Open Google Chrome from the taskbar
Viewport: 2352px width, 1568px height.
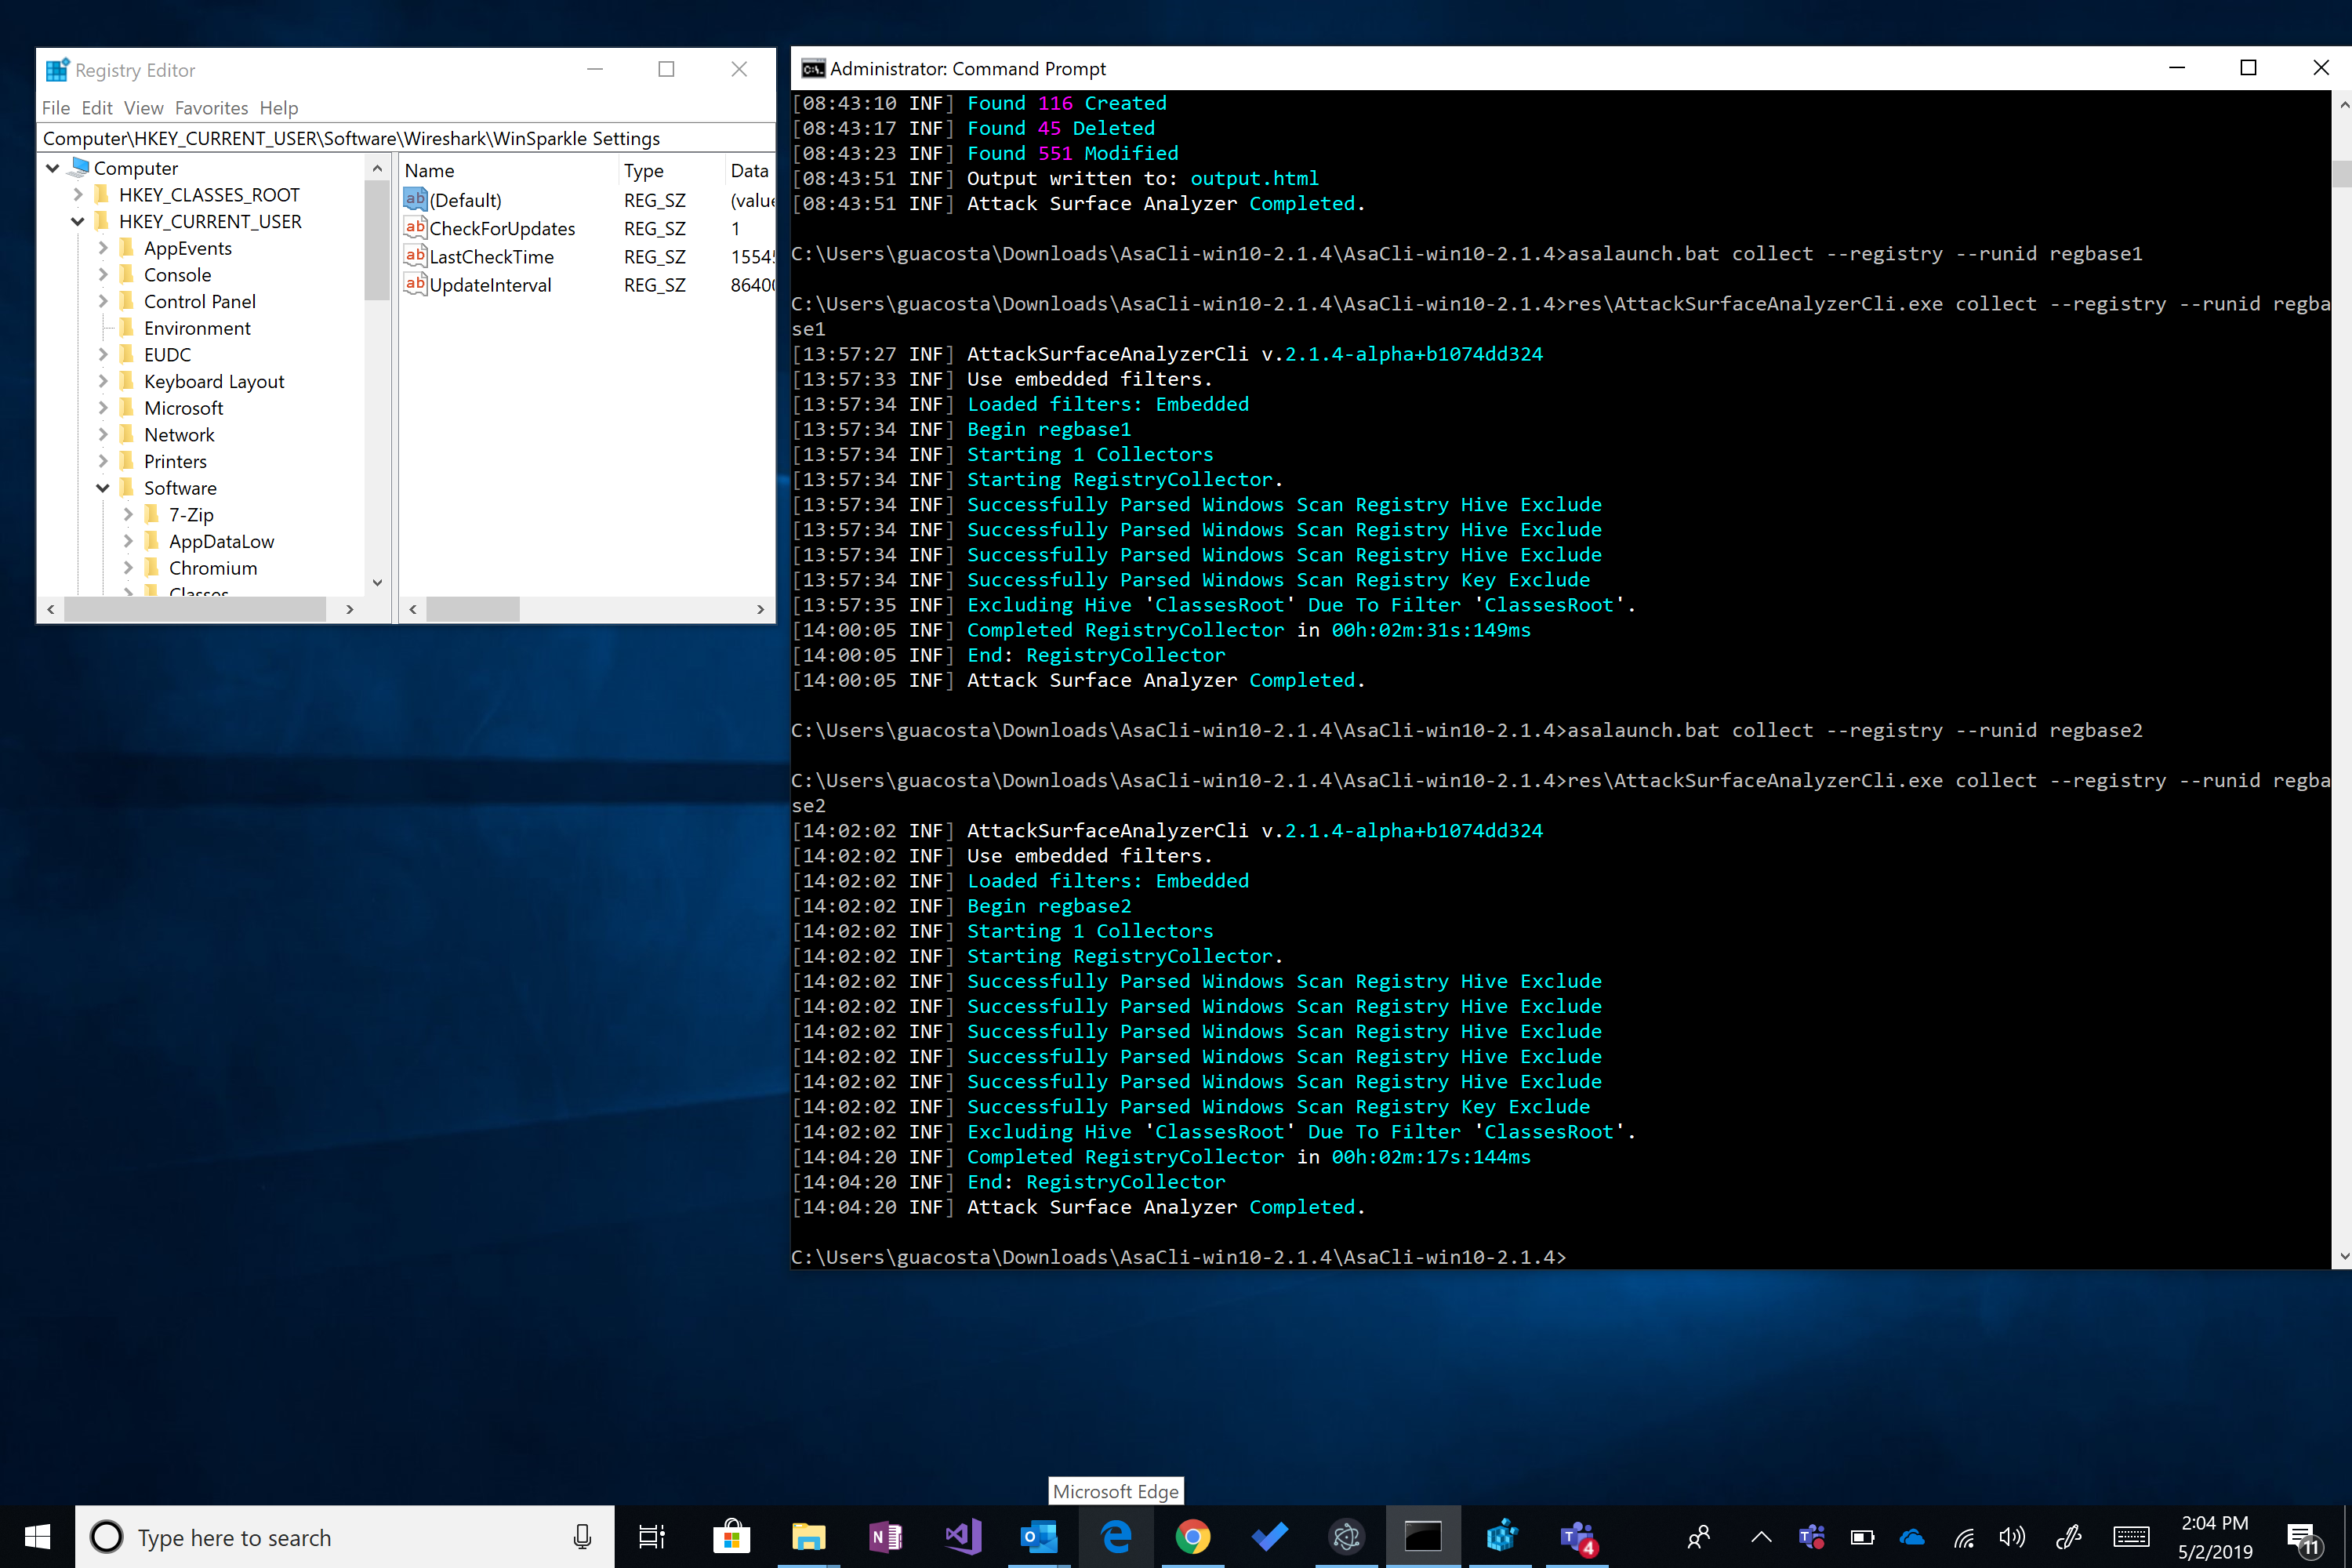click(x=1194, y=1537)
